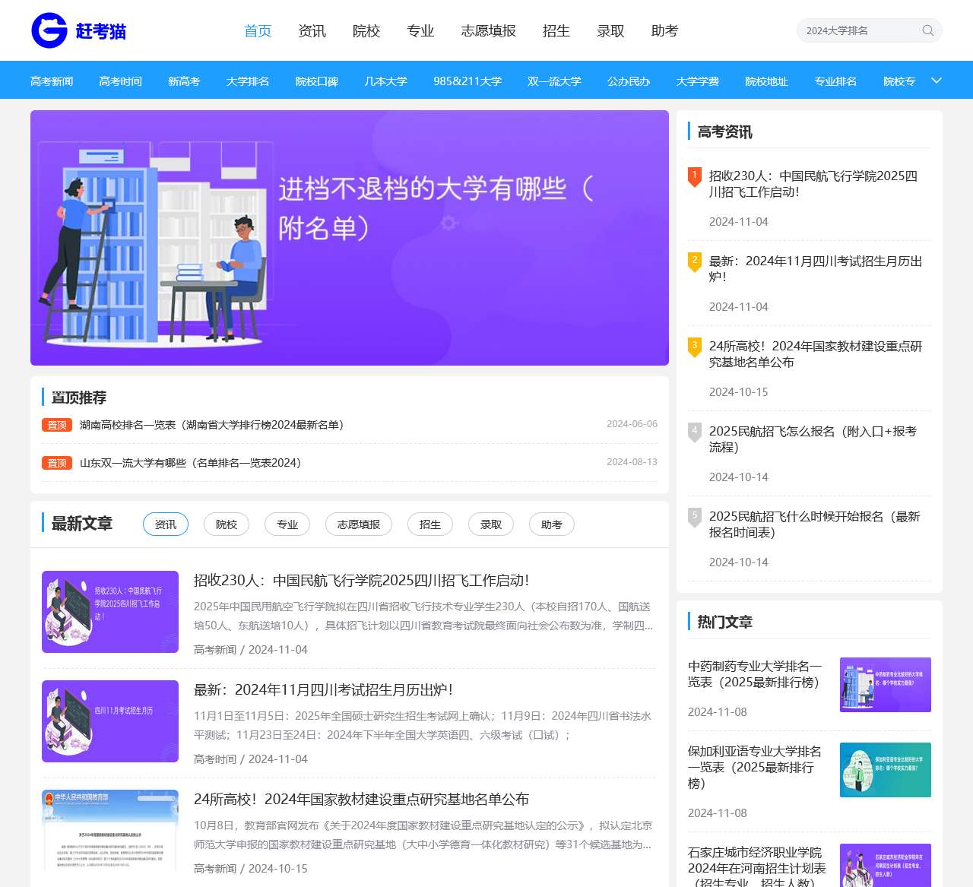Go to 院校地址 in blue bar
The width and height of the screenshot is (973, 887).
point(767,81)
